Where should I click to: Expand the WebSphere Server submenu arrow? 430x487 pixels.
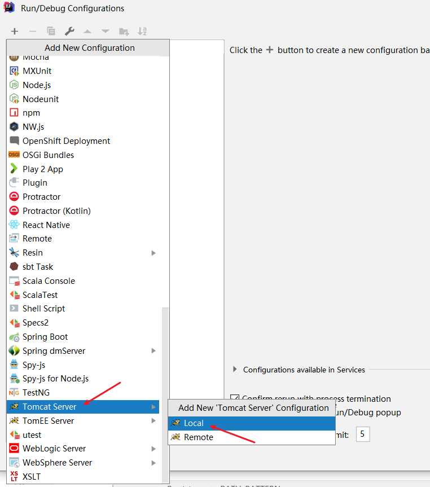[x=153, y=463]
